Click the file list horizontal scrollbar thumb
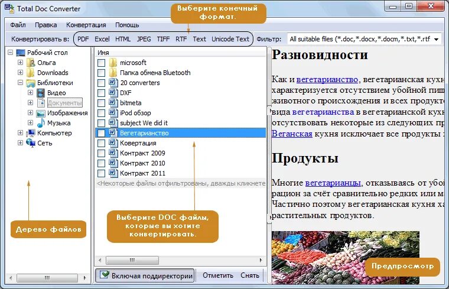This screenshot has height=289, width=449. tap(132, 261)
